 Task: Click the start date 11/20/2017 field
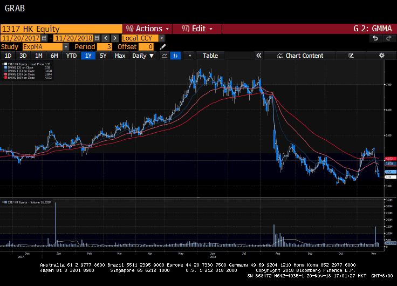pos(20,38)
